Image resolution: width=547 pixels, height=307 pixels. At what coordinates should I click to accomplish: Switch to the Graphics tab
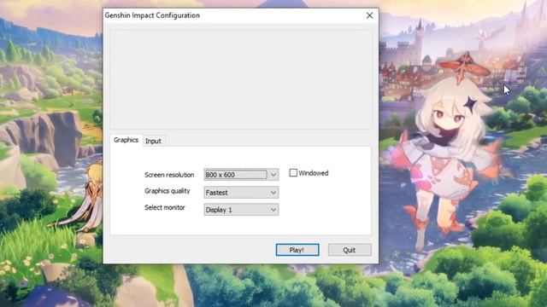click(126, 140)
